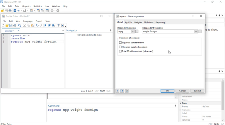This screenshot has height=125, width=225.
Task: Click the Redo arrow in Do-file Editor
Action: coord(41,26)
